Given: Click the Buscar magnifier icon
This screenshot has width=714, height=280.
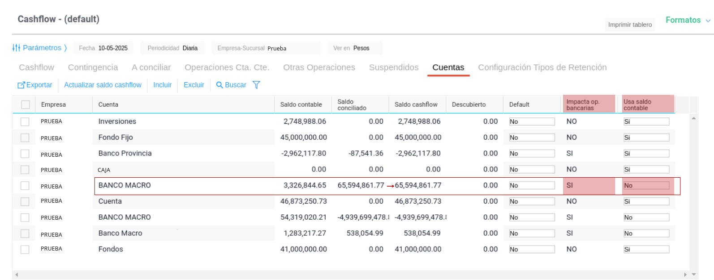Looking at the screenshot, I should coord(219,85).
